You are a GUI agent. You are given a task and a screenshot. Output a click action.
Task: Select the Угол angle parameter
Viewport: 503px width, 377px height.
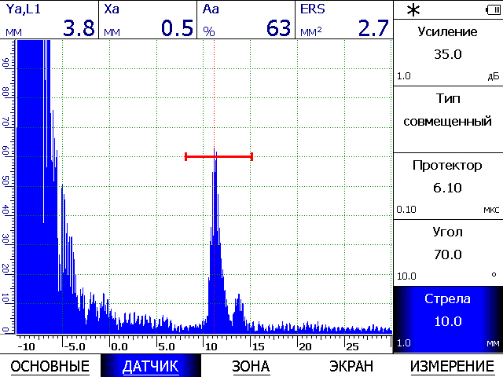coord(447,252)
